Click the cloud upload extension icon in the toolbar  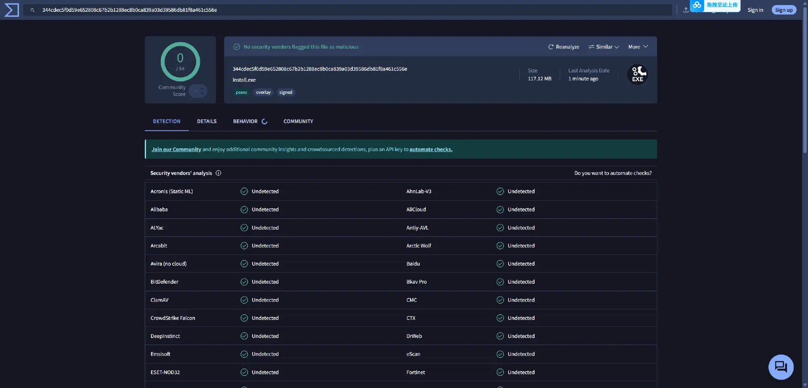[698, 5]
